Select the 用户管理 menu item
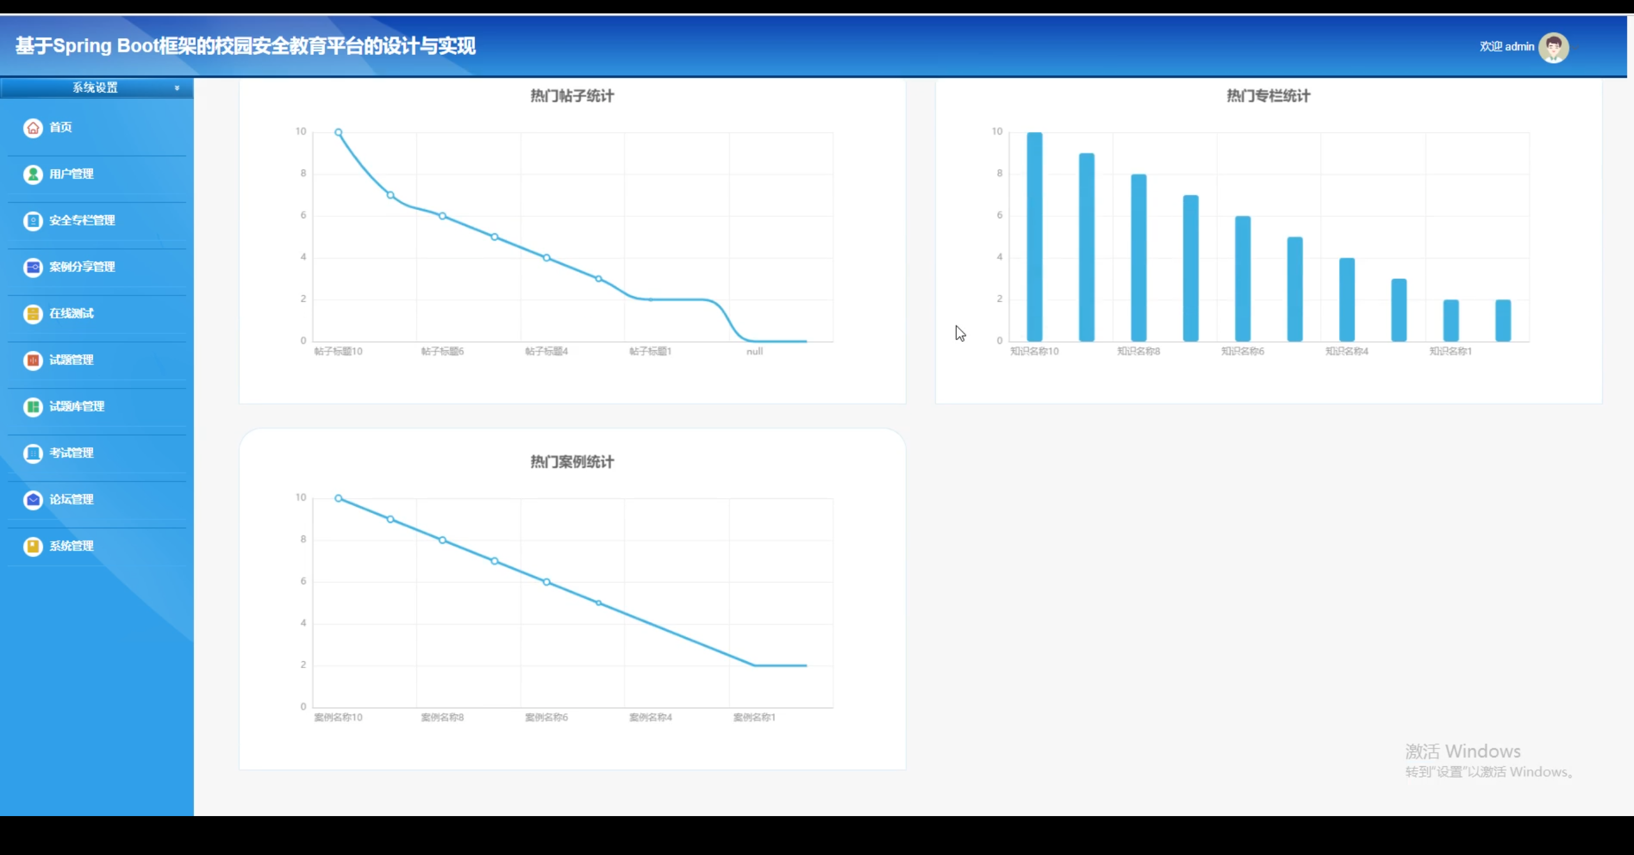The image size is (1634, 855). [71, 174]
